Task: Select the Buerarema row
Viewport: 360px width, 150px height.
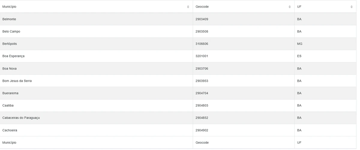Action: click(10, 93)
